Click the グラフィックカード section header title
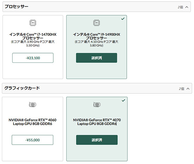The width and height of the screenshot is (194, 164). 22,88
